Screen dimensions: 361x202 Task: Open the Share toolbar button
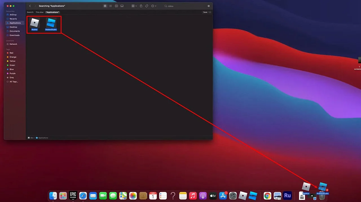click(x=141, y=6)
